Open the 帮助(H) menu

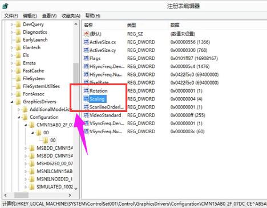point(92,15)
